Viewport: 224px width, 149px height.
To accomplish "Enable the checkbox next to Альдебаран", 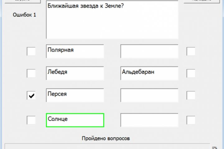I will coord(191,73).
